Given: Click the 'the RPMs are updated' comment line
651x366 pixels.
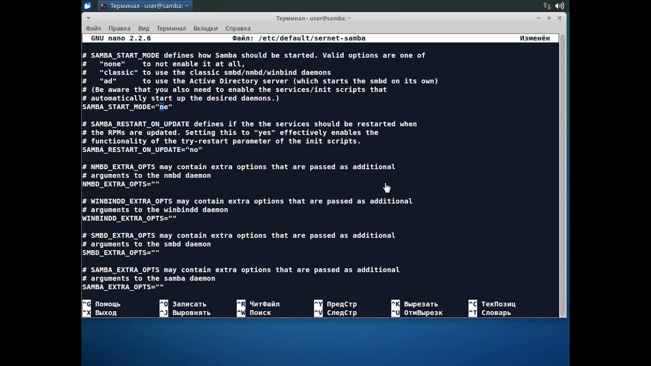Looking at the screenshot, I should 230,133.
